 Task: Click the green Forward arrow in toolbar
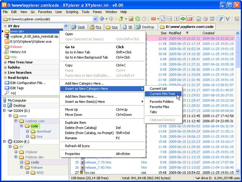tap(111, 19)
